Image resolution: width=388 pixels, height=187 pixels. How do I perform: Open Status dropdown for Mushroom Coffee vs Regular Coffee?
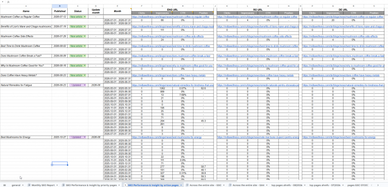point(85,17)
